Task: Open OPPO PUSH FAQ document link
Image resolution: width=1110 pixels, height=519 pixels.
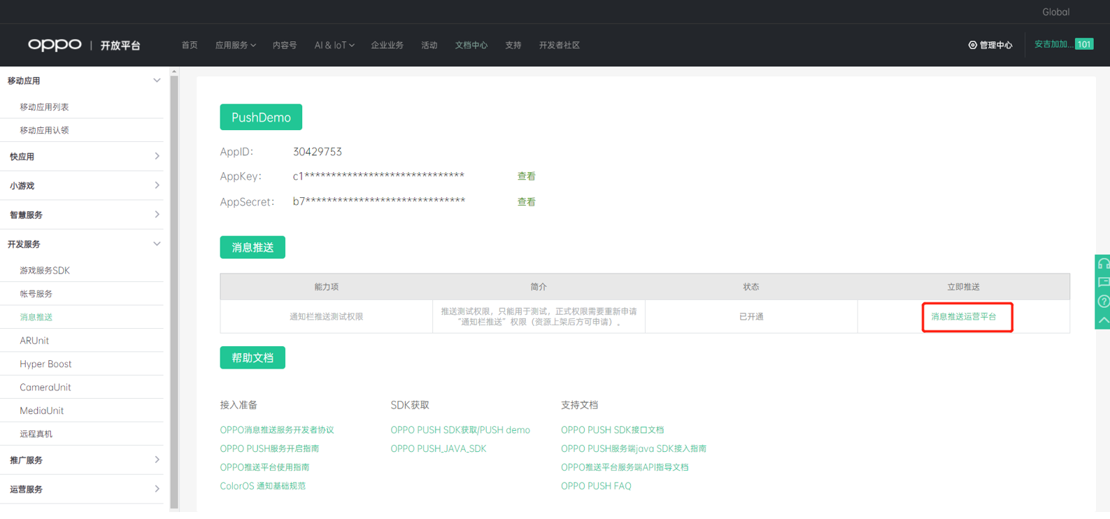Action: click(x=596, y=486)
